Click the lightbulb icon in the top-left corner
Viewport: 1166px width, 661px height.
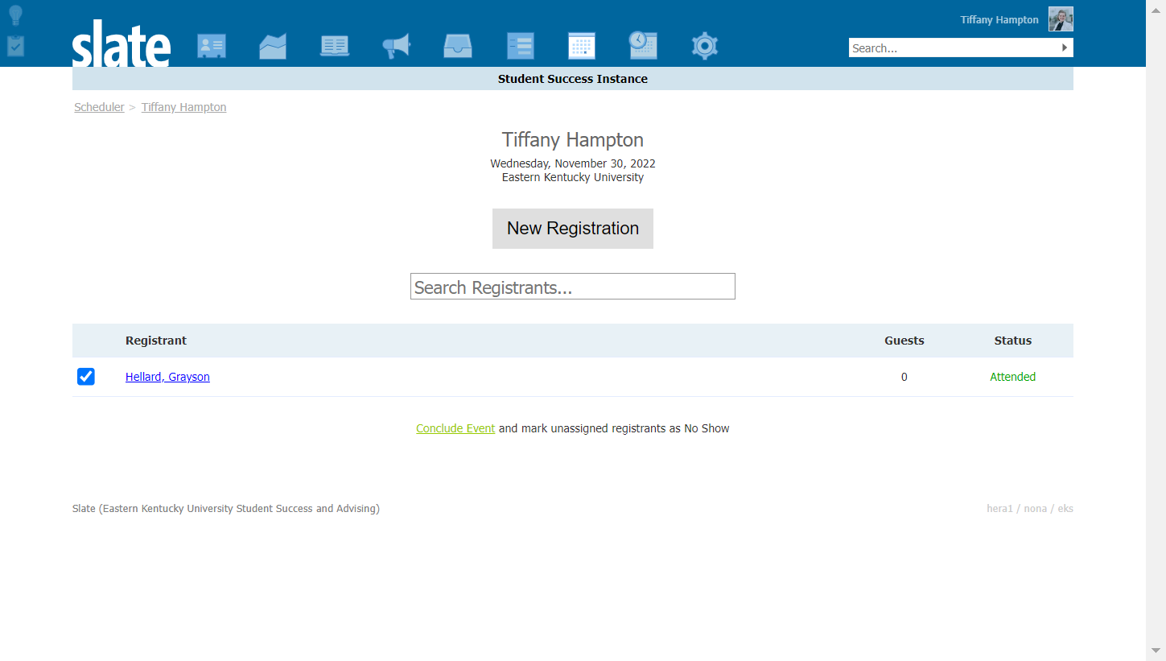(x=15, y=15)
